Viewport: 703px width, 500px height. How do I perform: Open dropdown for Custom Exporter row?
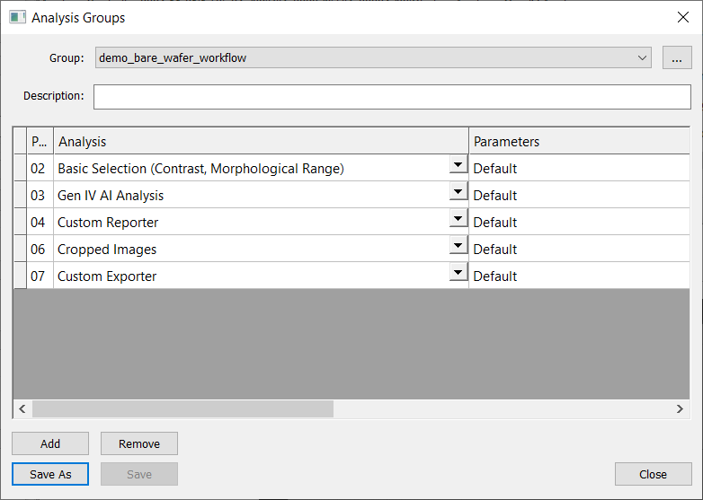click(x=458, y=274)
